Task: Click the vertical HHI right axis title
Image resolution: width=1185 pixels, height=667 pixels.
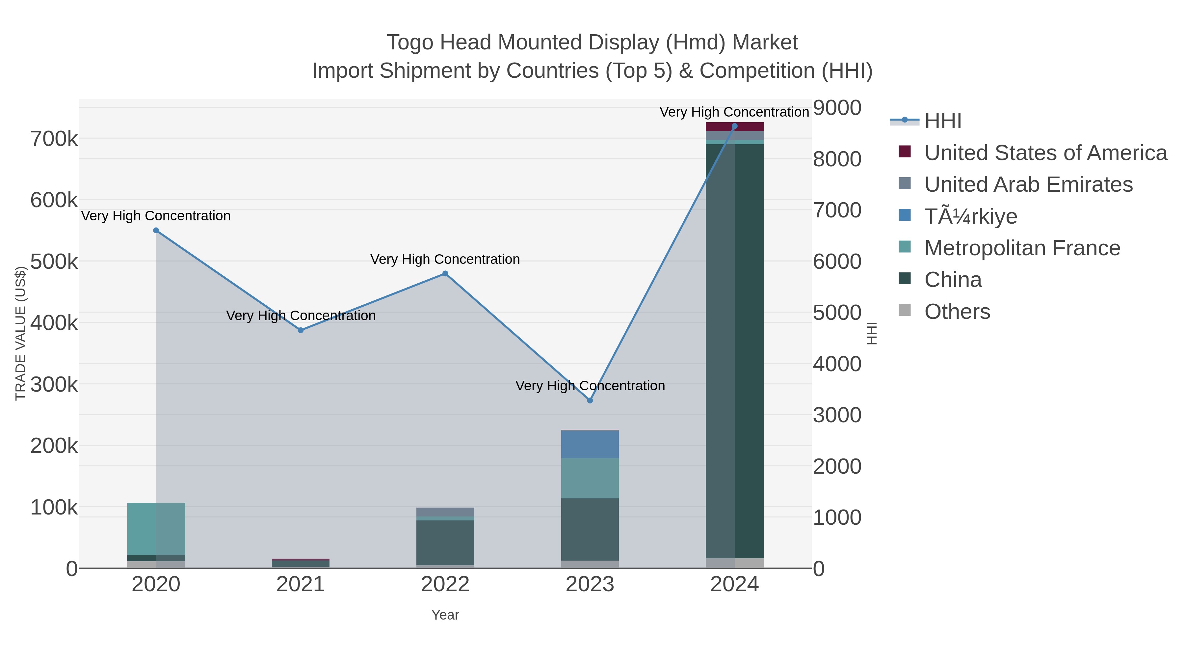Action: tap(872, 333)
